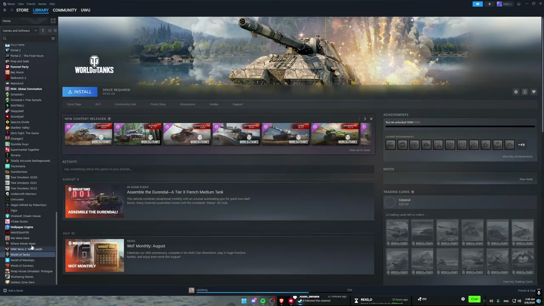Viewport: 544px width, 306px height.
Task: Click the sort ascending arrow in library filter
Action: [x=42, y=31]
